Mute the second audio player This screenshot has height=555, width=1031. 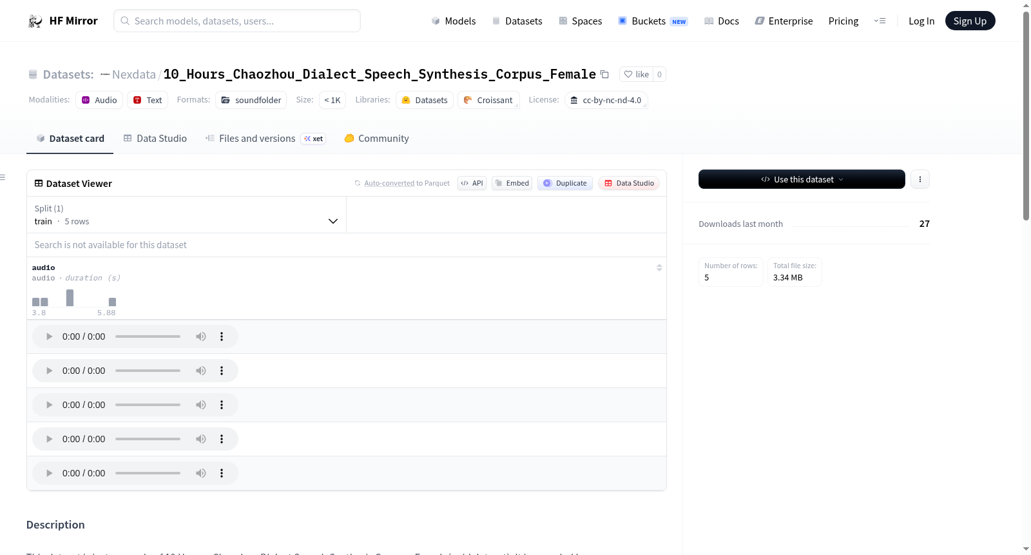(201, 371)
